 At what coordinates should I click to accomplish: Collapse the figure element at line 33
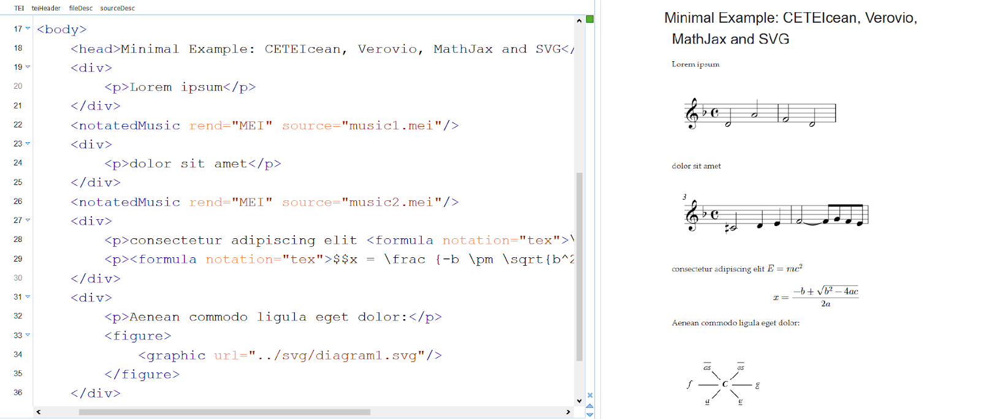click(x=28, y=336)
